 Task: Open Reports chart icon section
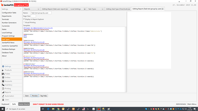click(x=3, y=92)
